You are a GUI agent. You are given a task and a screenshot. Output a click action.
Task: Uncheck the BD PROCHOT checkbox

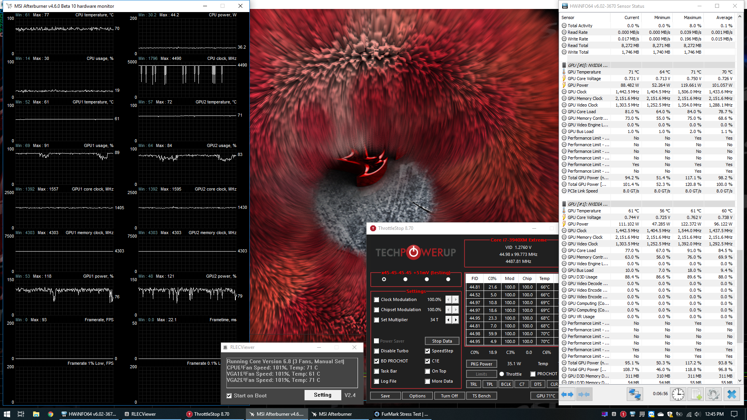point(377,361)
